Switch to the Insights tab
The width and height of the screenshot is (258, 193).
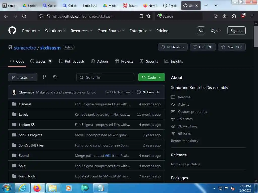pos(174,61)
